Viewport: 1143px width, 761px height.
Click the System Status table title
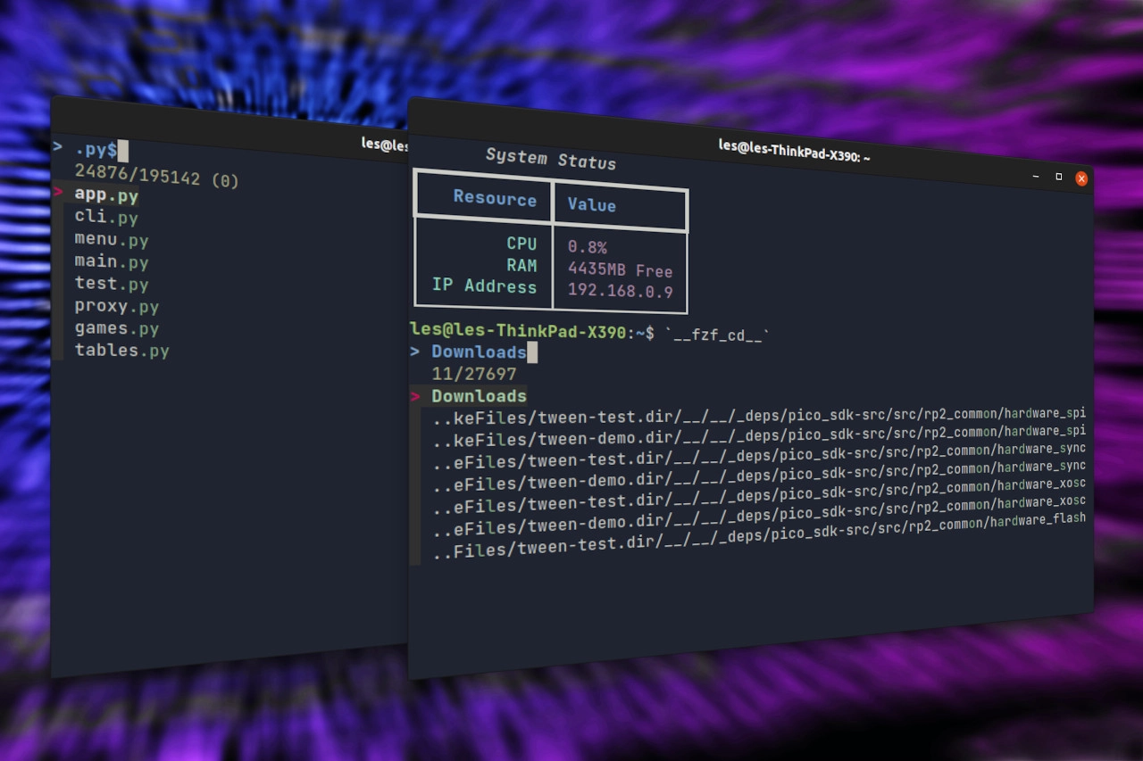pos(551,159)
